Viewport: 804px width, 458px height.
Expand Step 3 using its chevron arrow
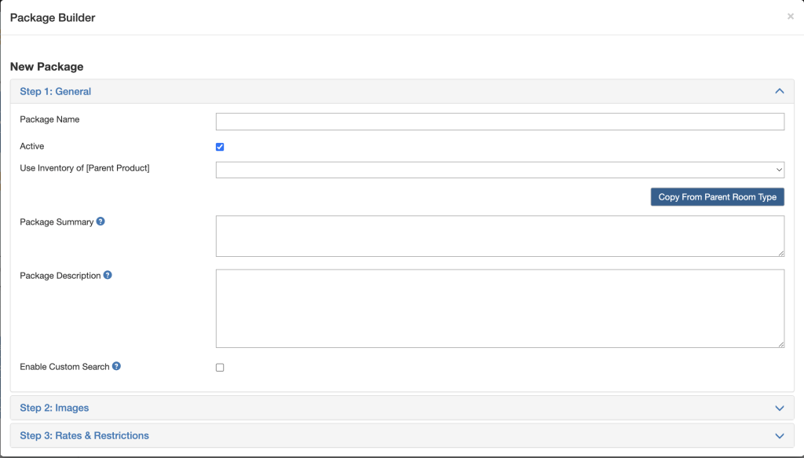pos(779,435)
